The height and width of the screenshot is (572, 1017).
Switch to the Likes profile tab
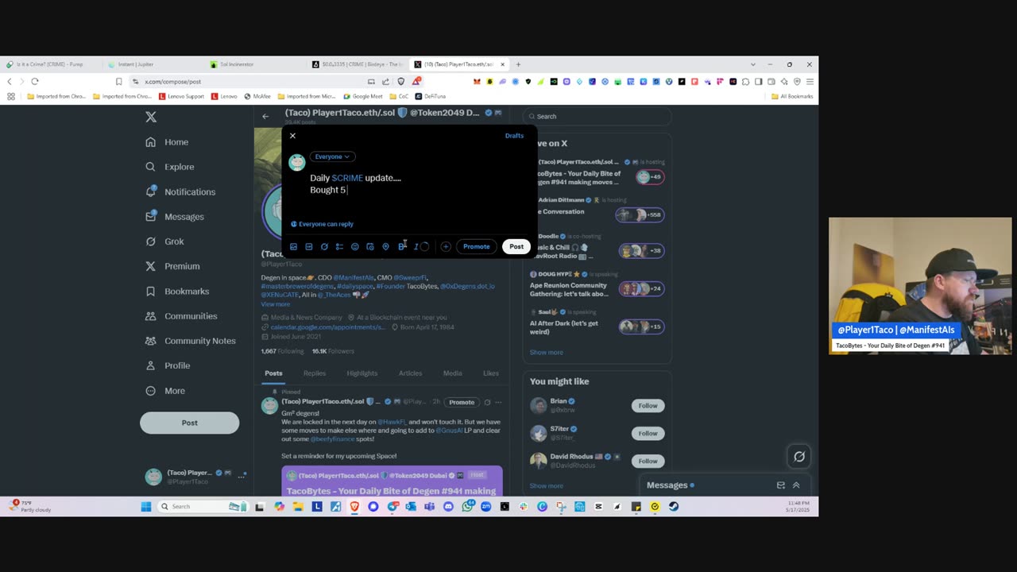(x=491, y=373)
